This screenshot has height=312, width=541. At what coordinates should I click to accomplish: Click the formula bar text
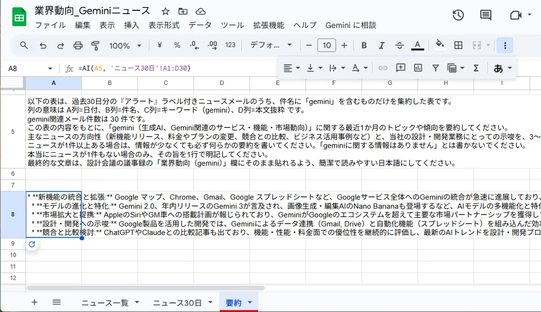pos(135,68)
